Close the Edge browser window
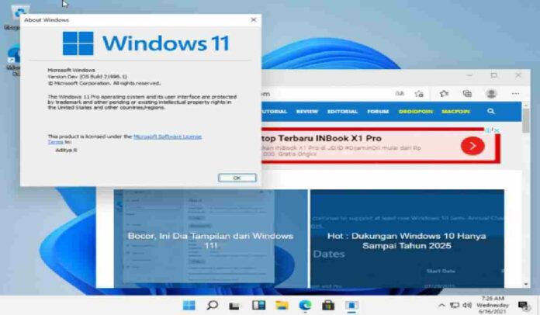 point(518,75)
